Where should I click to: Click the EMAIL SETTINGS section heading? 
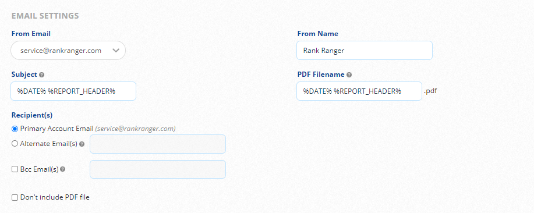pyautogui.click(x=45, y=16)
